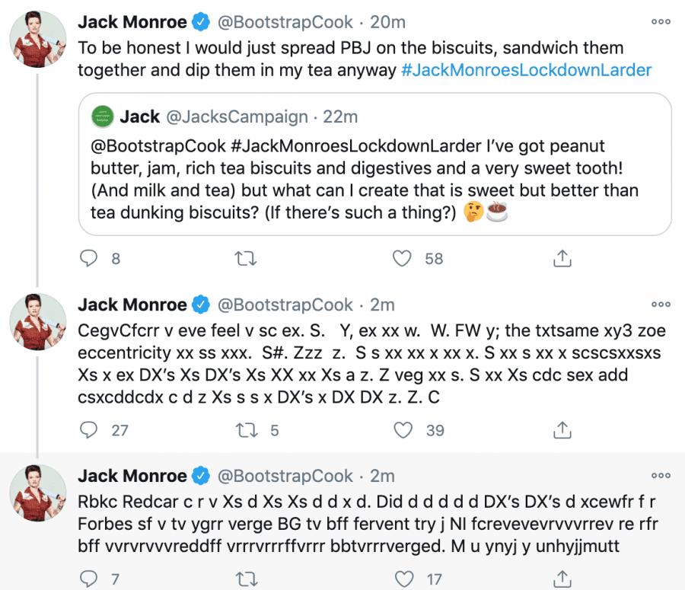Reply to the Rbkc Redcar tweet
The height and width of the screenshot is (590, 685).
(x=89, y=579)
